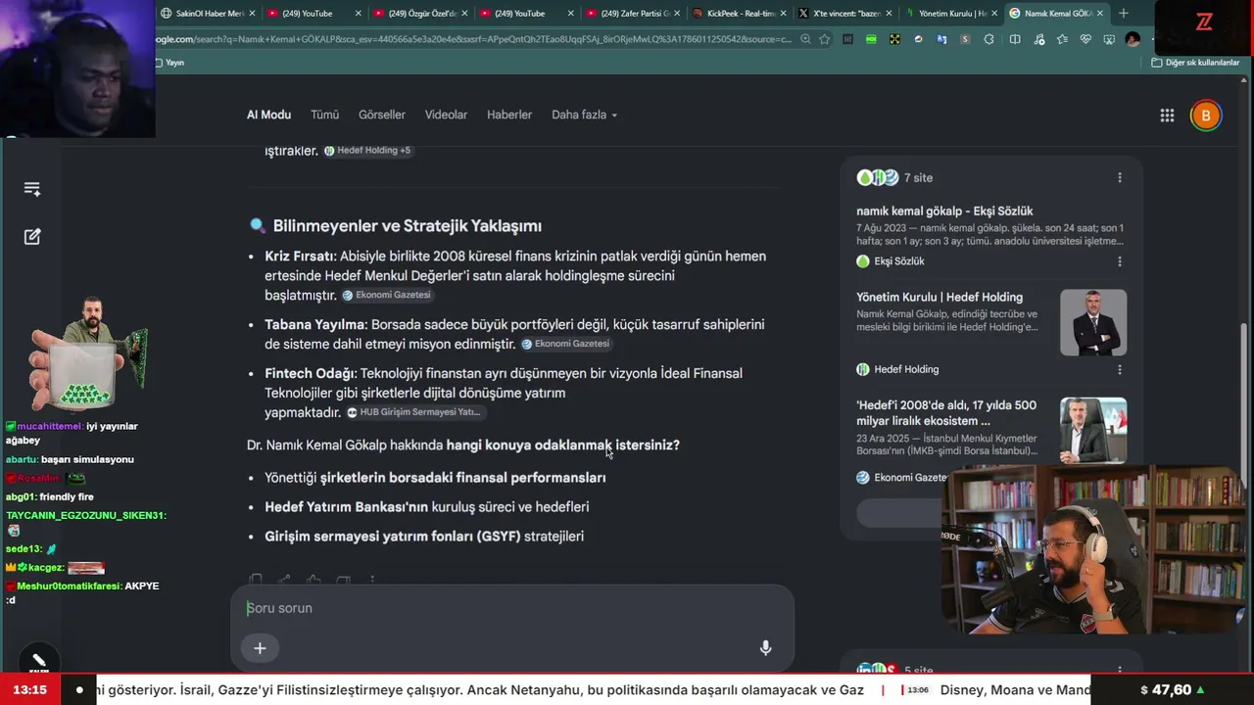Screen dimensions: 1254x705
Task: Open Ekonomi Gazetesi news result thumbnail
Action: [1093, 430]
